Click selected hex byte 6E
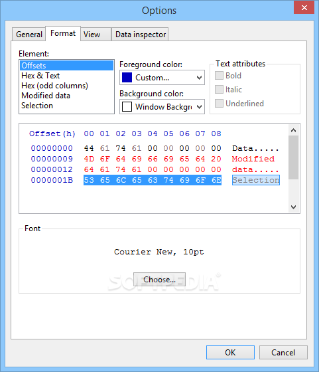Image resolution: width=319 pixels, height=372 pixels. [216, 180]
